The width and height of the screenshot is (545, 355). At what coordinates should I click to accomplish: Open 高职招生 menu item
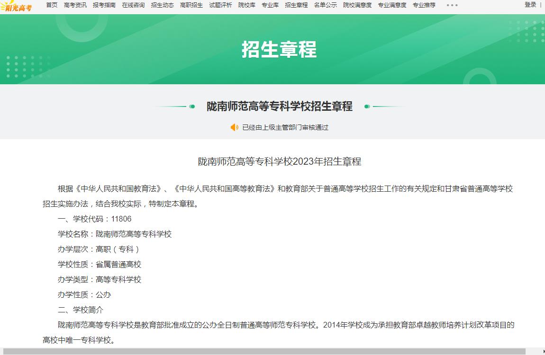(191, 5)
